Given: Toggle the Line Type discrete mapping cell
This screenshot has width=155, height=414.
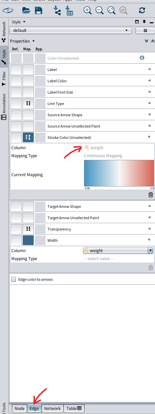Looking at the screenshot, I should pyautogui.click(x=28, y=104).
